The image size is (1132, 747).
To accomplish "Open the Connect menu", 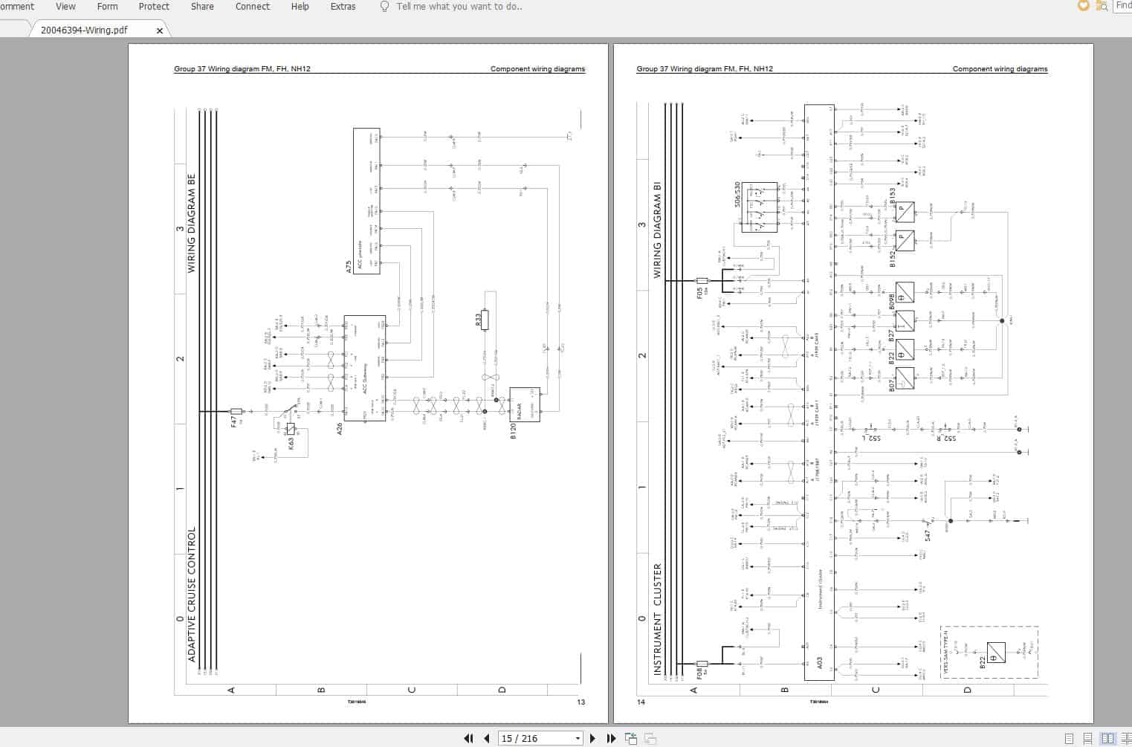I will click(253, 6).
